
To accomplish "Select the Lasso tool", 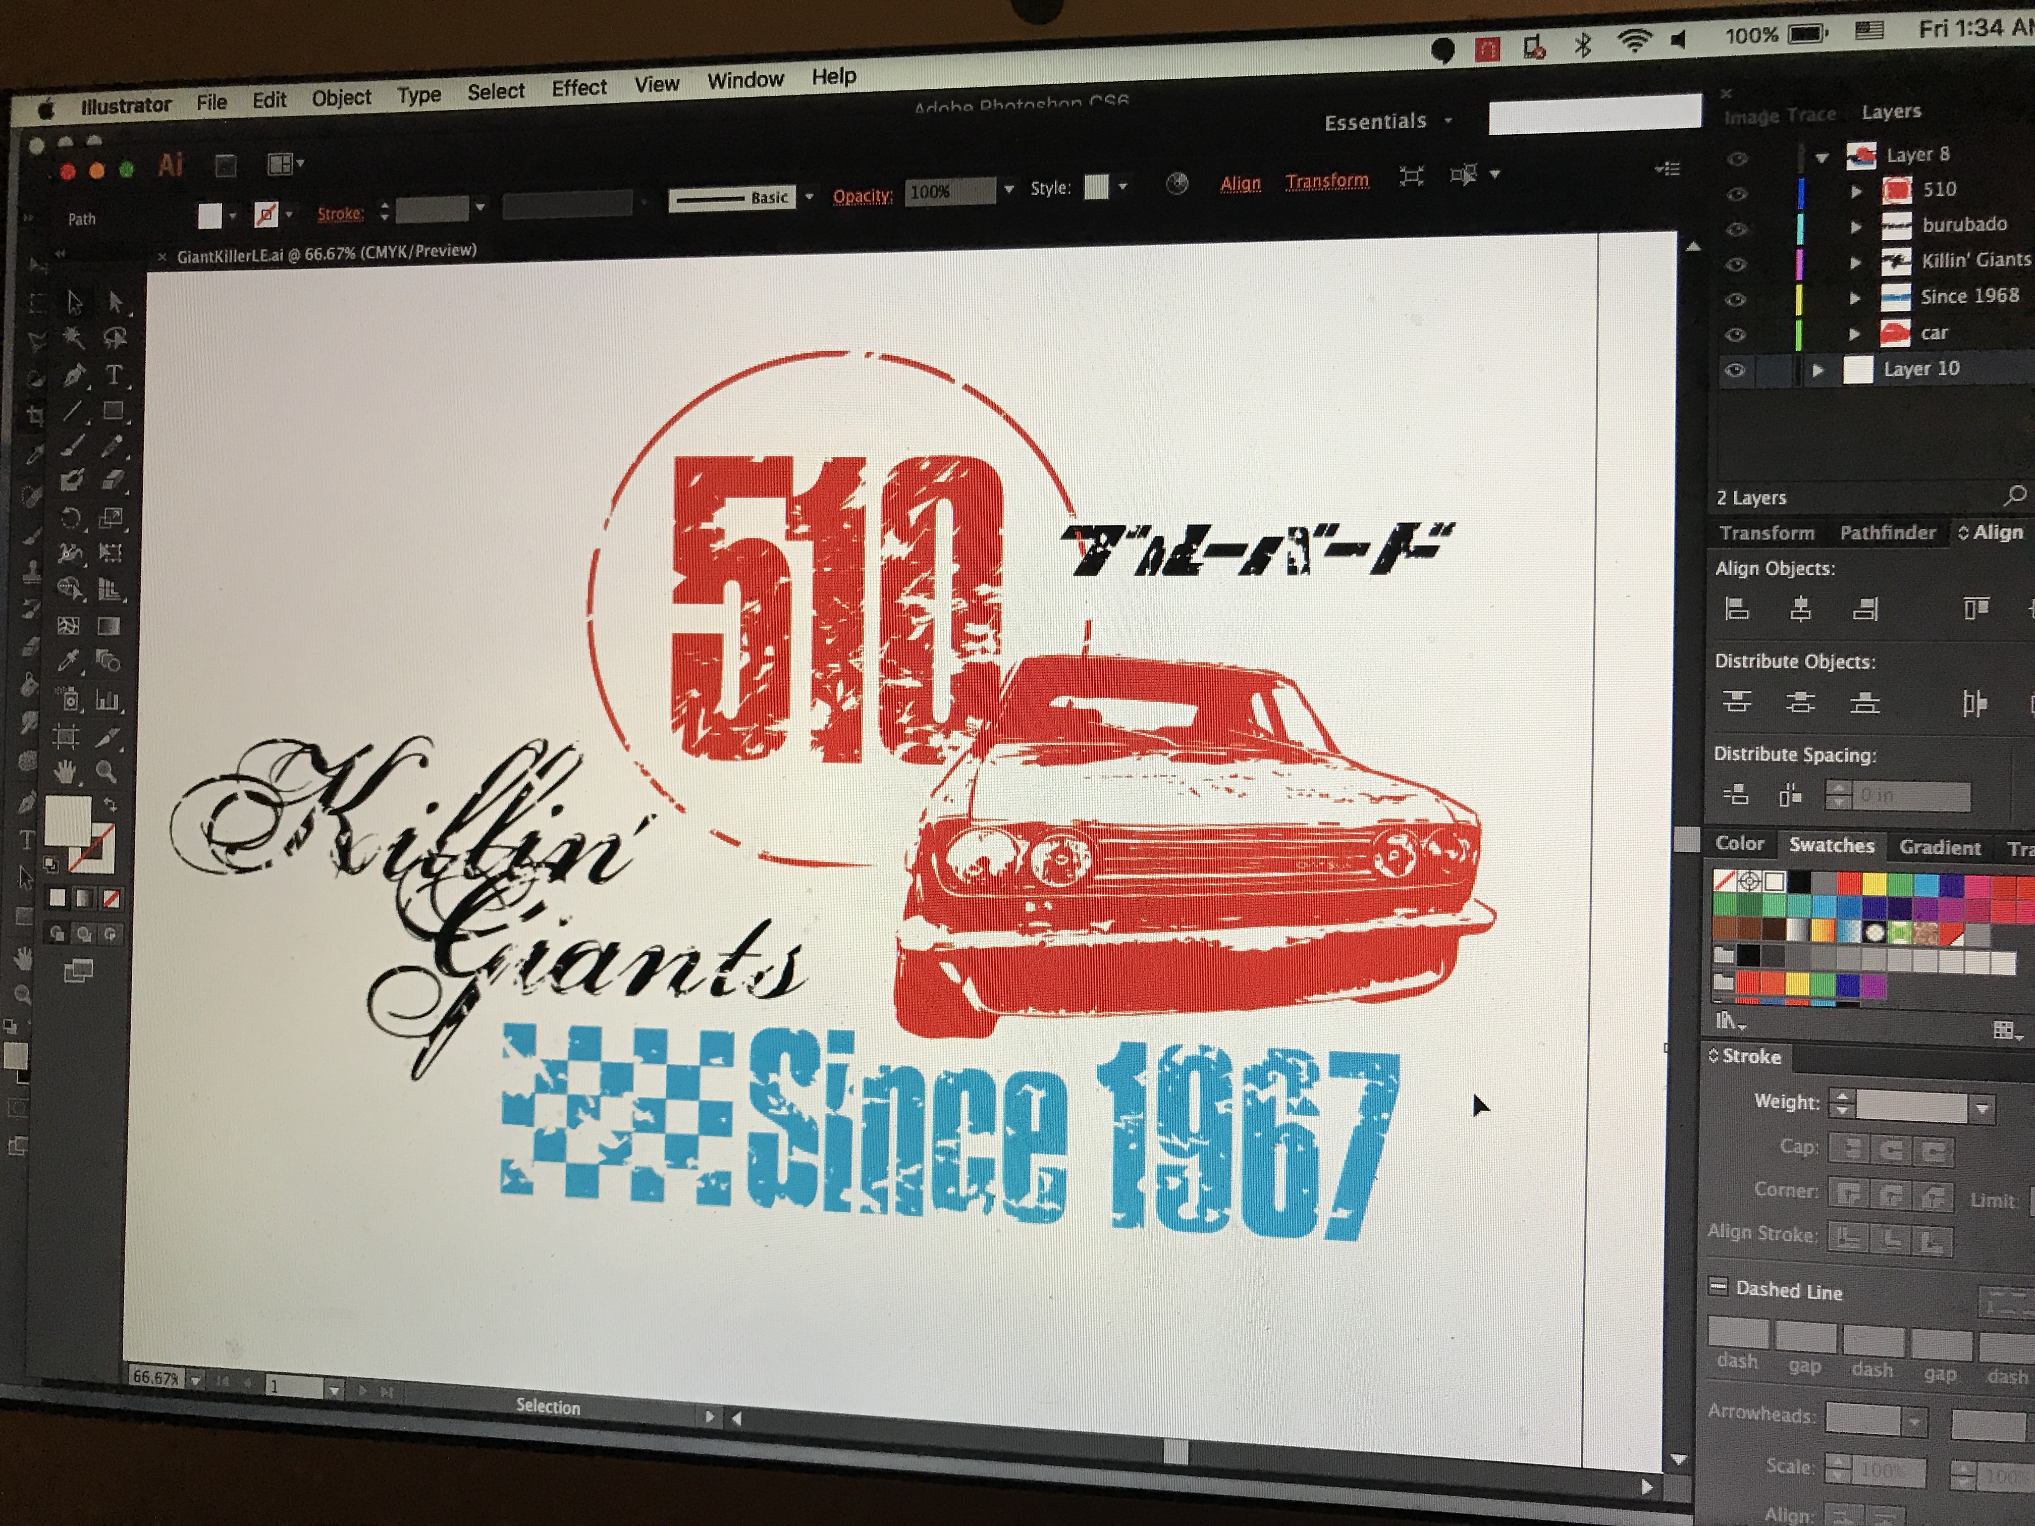I will point(114,339).
